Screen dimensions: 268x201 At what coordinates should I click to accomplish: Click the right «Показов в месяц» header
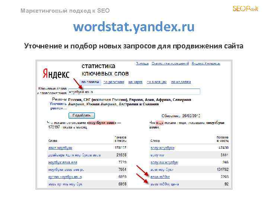tap(223, 139)
